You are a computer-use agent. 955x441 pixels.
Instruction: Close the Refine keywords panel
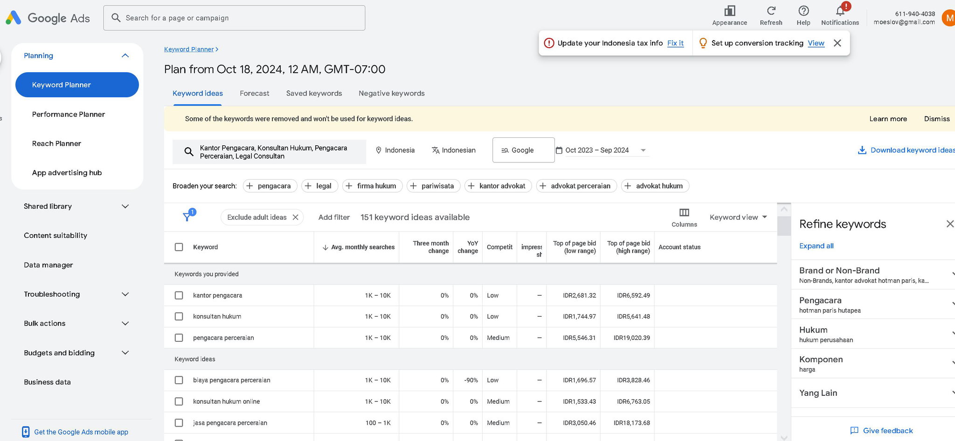(x=949, y=224)
